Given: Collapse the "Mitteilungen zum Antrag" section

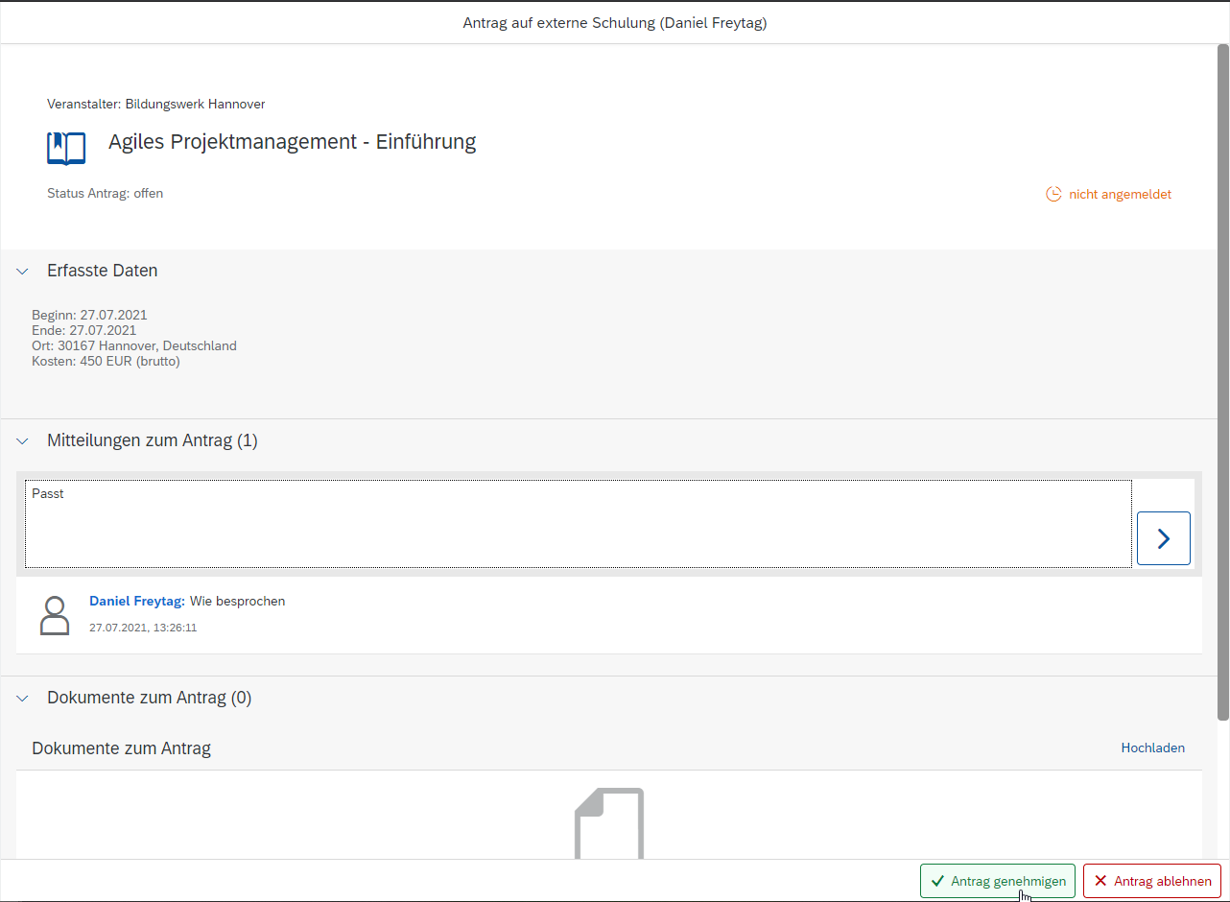Looking at the screenshot, I should click(x=22, y=440).
